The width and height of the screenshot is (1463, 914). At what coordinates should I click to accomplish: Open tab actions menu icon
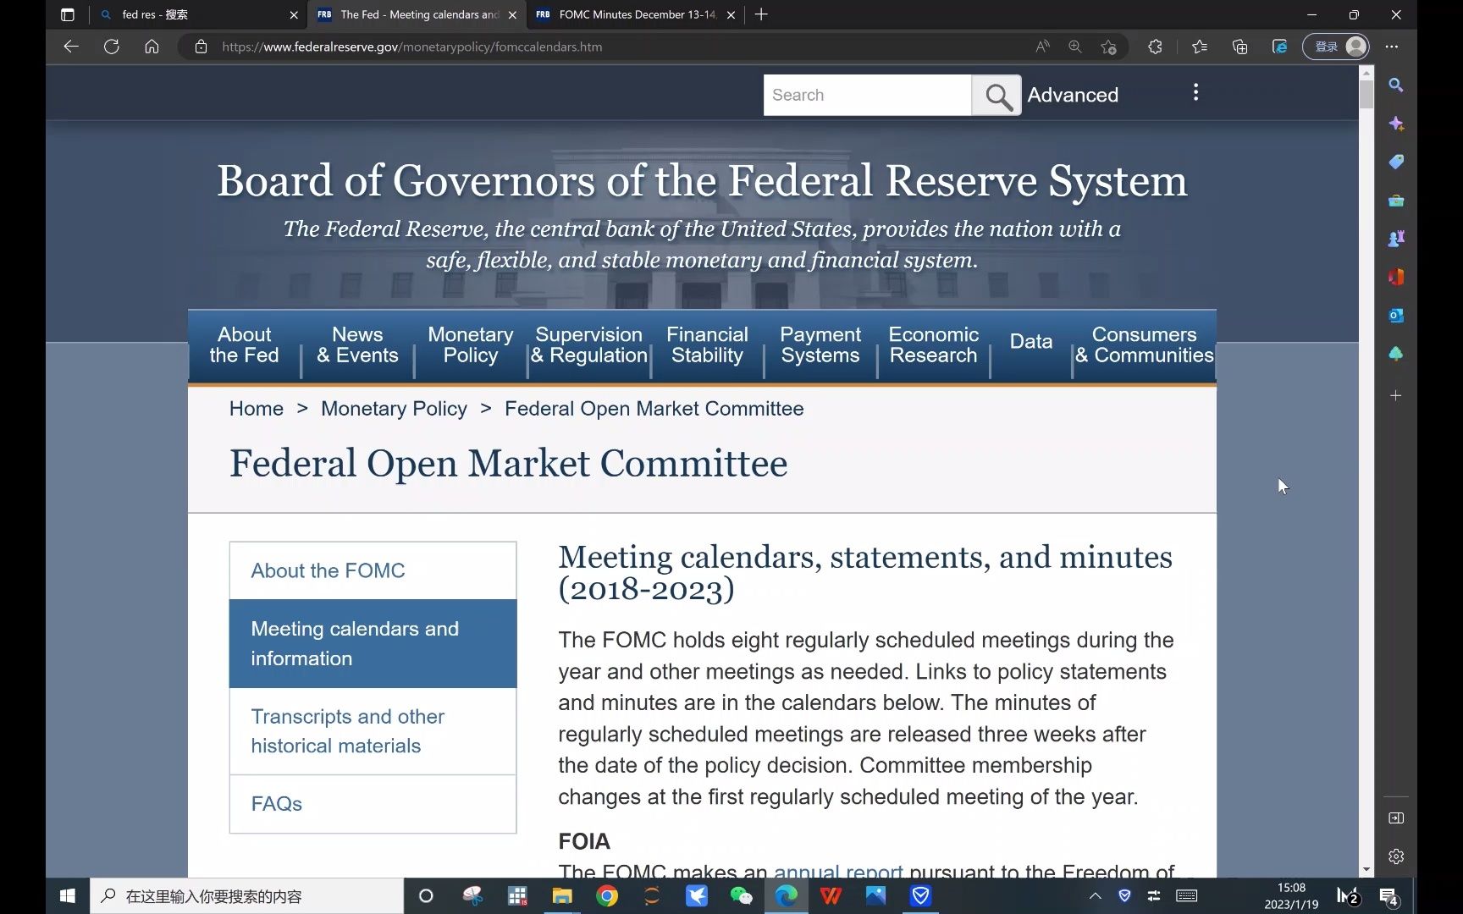click(x=68, y=14)
